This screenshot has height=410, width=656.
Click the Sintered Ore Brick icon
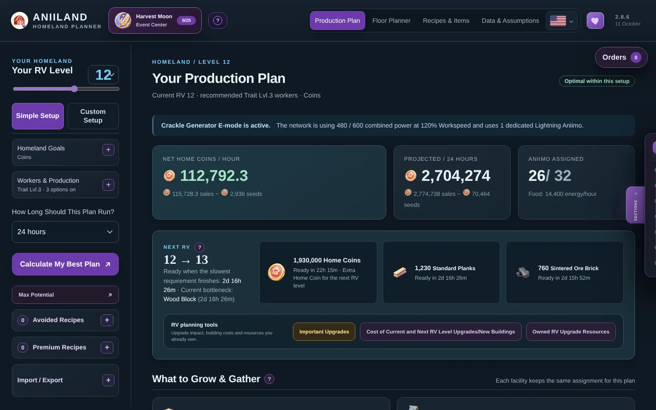point(523,272)
